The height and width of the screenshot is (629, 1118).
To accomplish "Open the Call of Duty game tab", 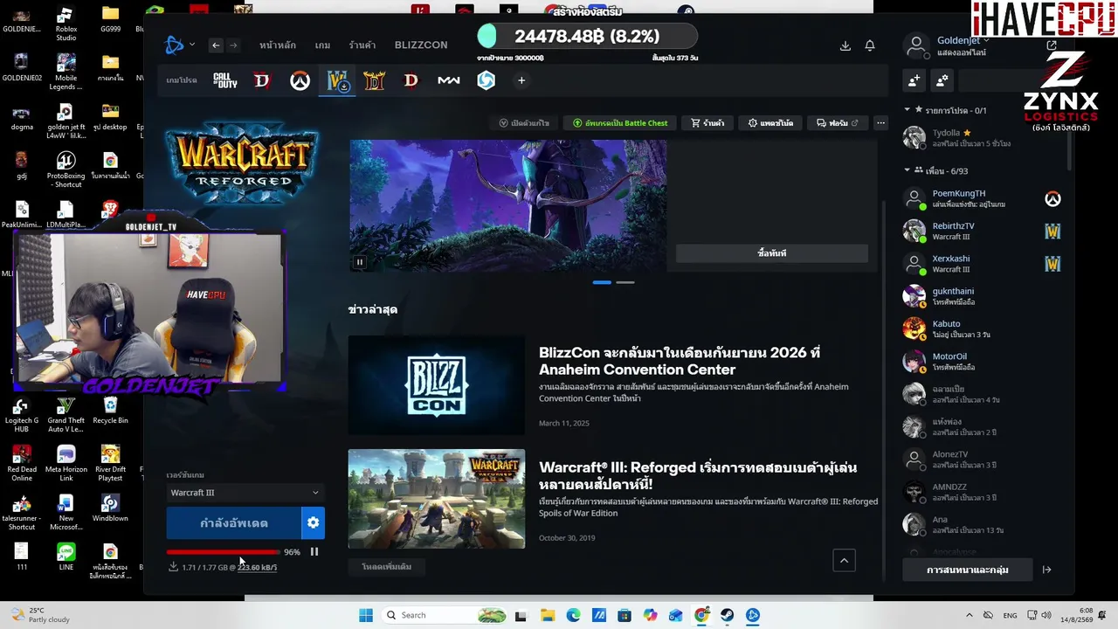I will [224, 80].
